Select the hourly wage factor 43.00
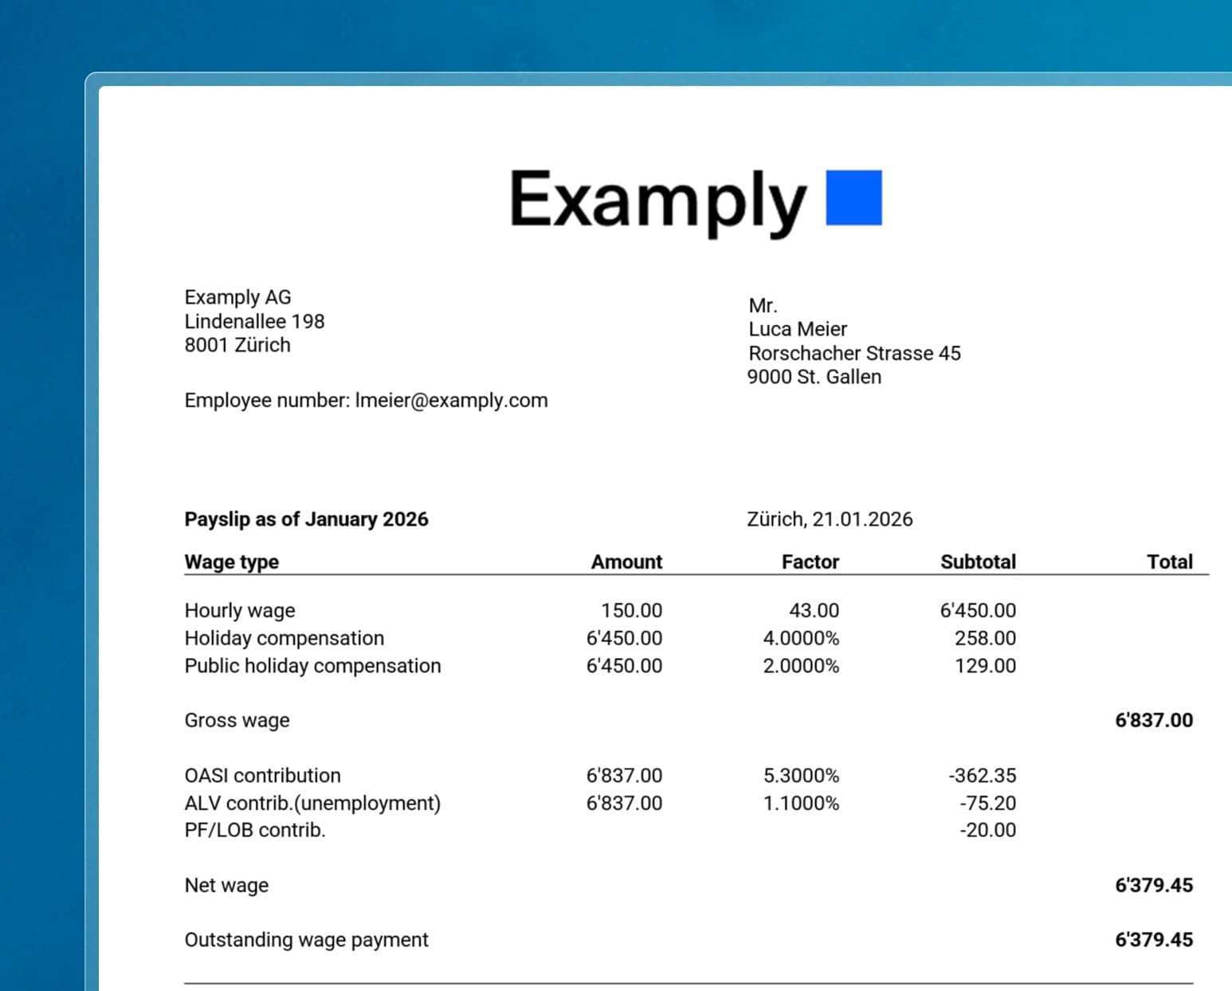Screen dimensions: 1232x991 (x=814, y=610)
